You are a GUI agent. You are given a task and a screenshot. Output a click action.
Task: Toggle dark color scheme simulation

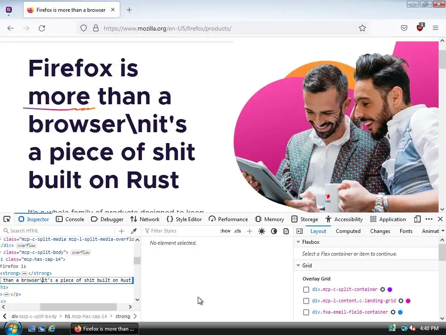pyautogui.click(x=274, y=231)
